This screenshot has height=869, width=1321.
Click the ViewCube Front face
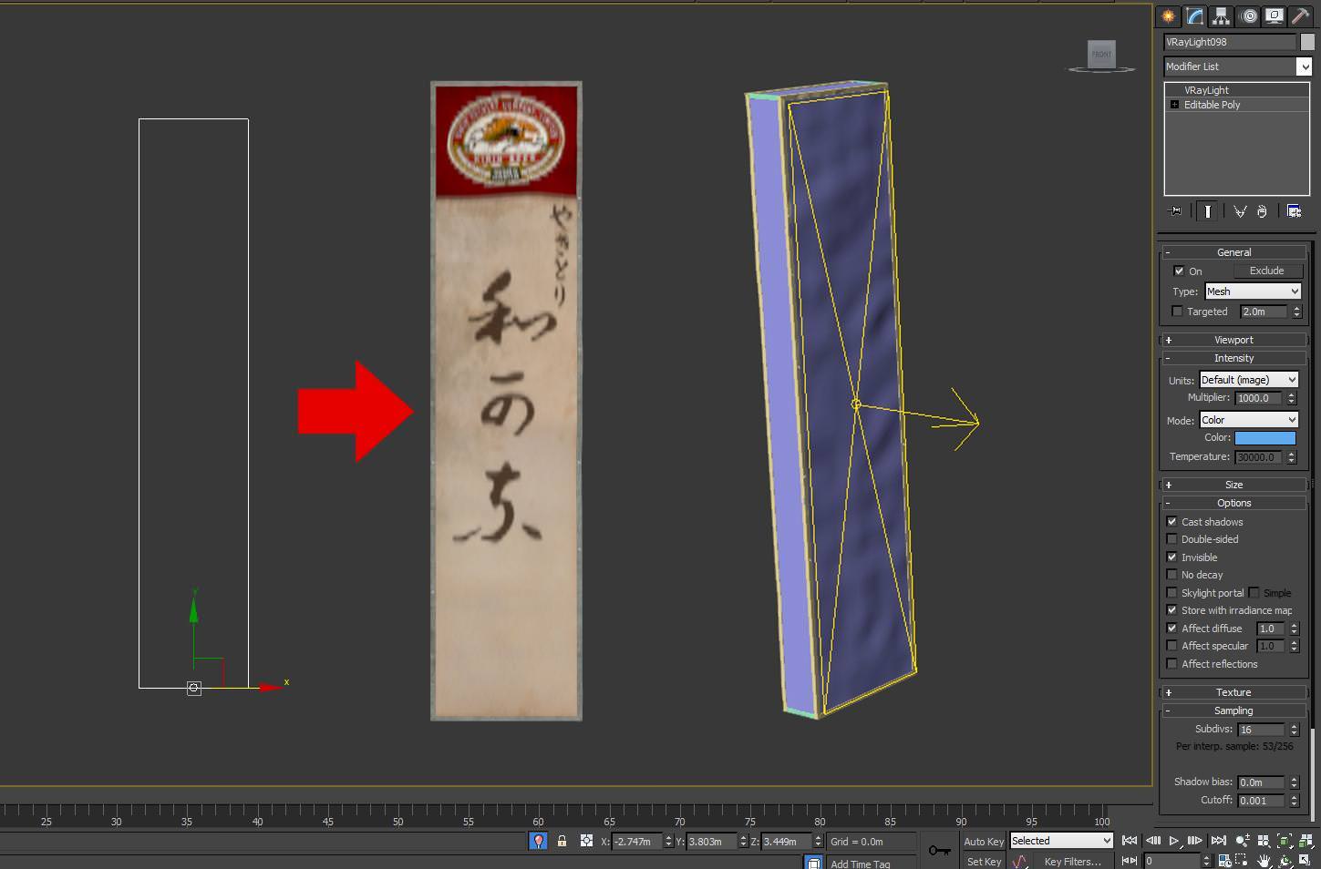click(x=1101, y=55)
